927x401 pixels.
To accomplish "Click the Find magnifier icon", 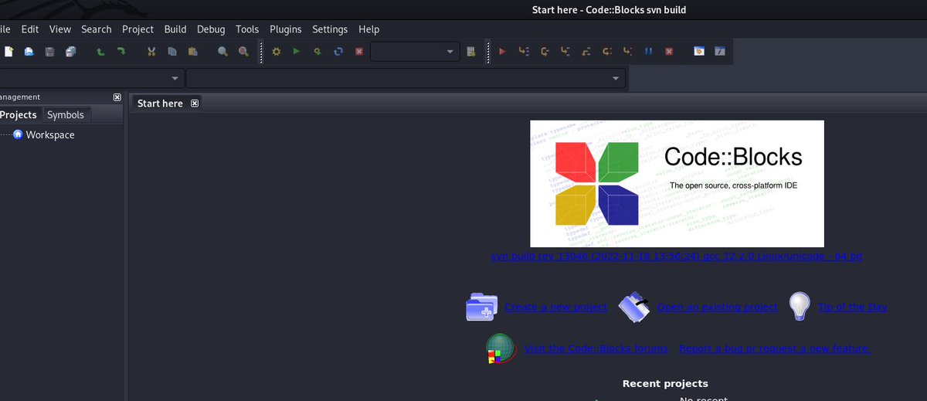I will pos(222,52).
